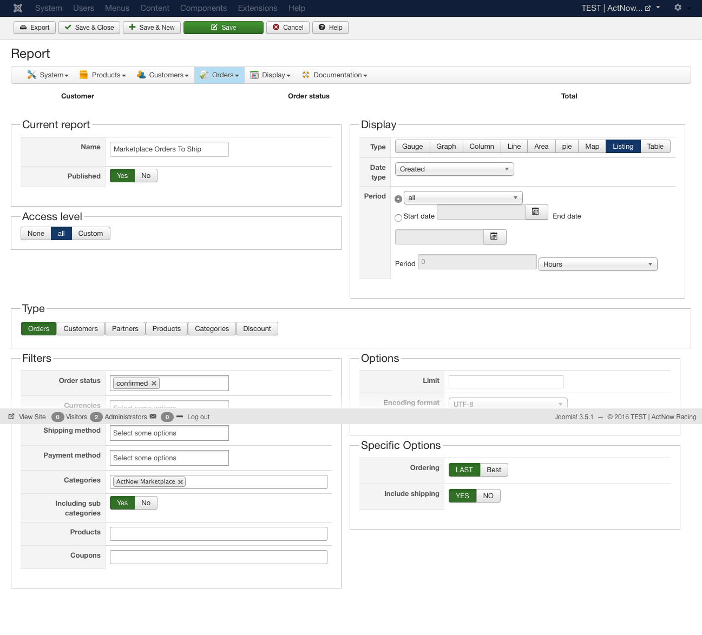Open the settings gear menu
This screenshot has width=702, height=635.
pyautogui.click(x=678, y=8)
